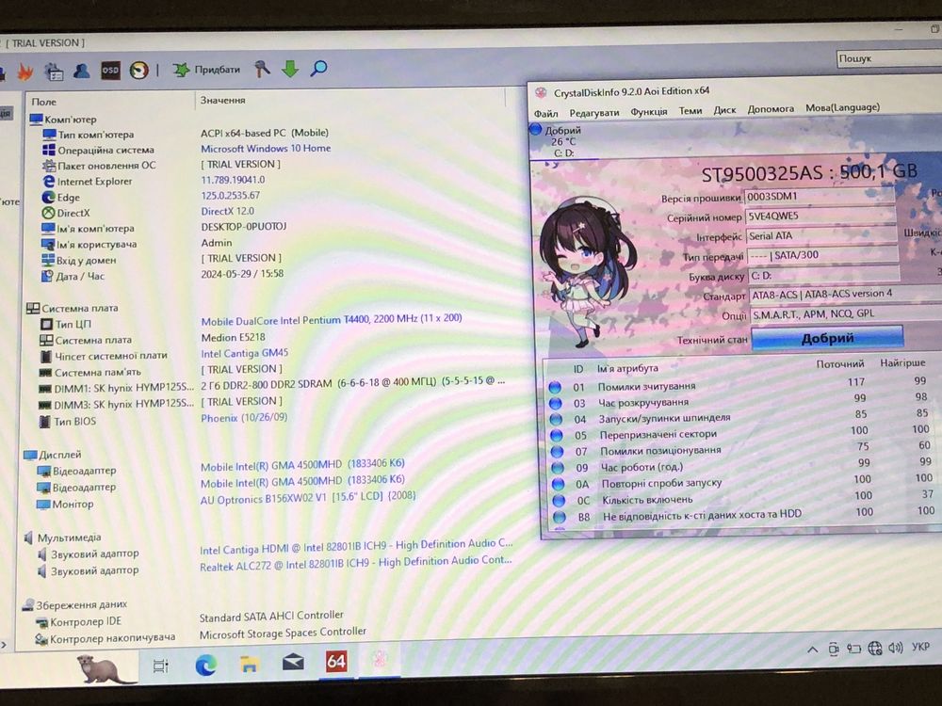Image resolution: width=942 pixels, height=706 pixels.
Task: Click the green download arrow icon
Action: (x=290, y=69)
